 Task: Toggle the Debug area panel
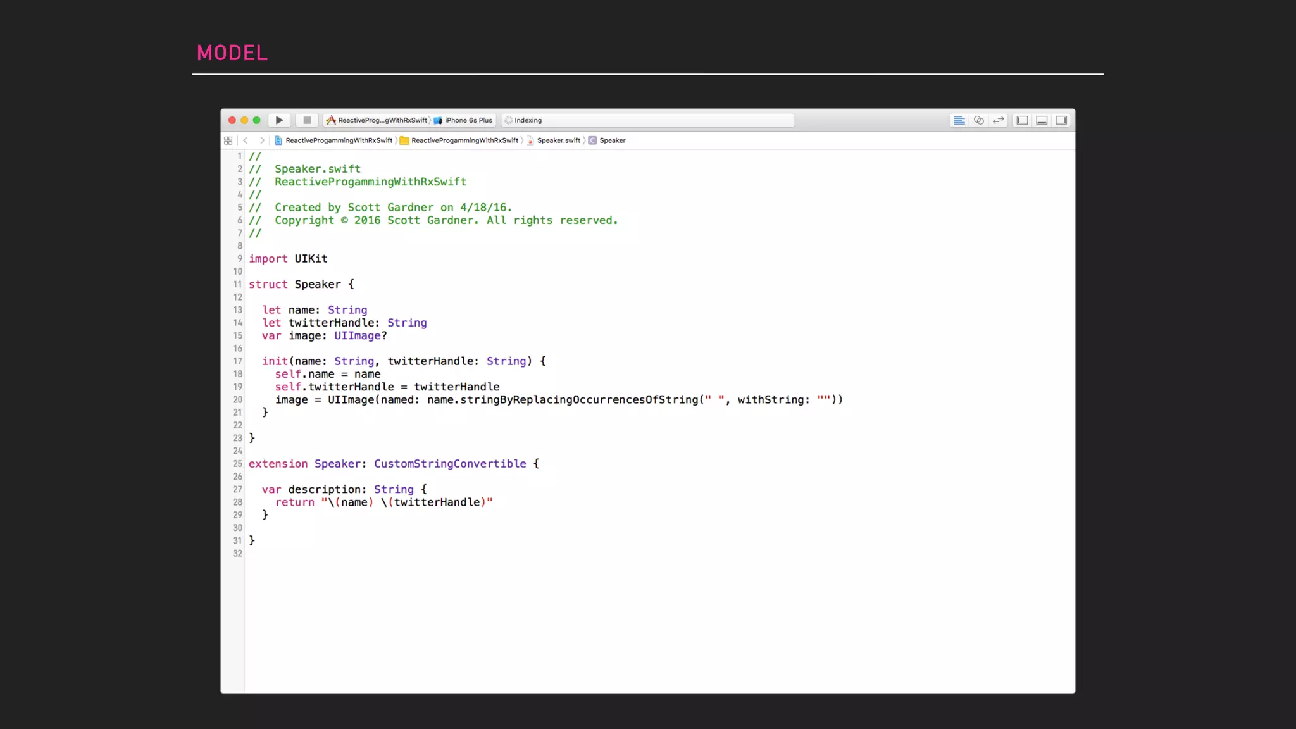(x=1042, y=120)
